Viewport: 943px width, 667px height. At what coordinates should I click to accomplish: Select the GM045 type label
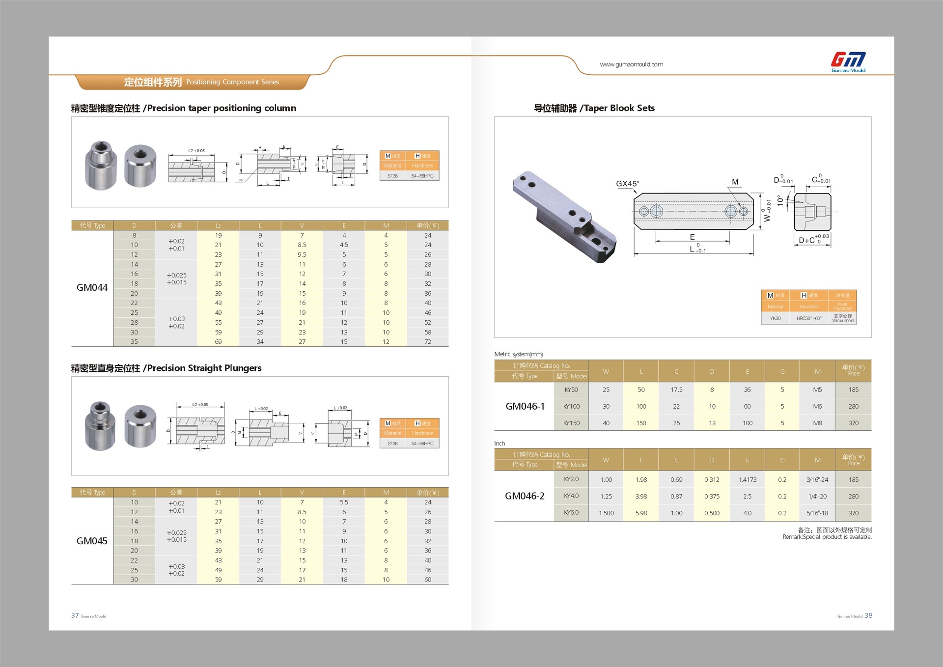pyautogui.click(x=92, y=541)
